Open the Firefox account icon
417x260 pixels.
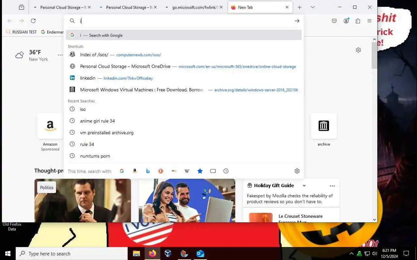346,21
